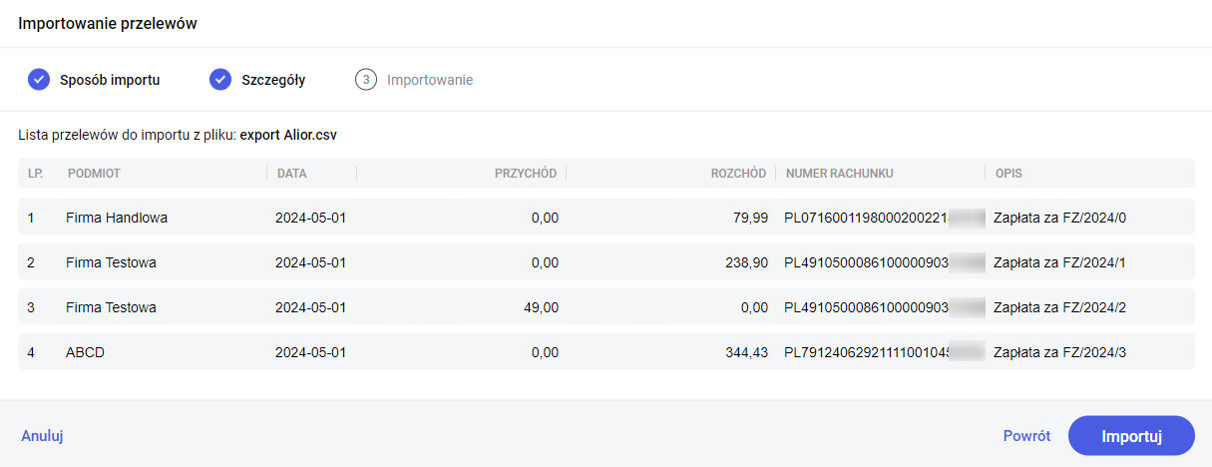
Task: Select the Firma Handlowa transfer row
Action: (117, 218)
